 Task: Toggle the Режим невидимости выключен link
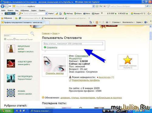[105, 77]
